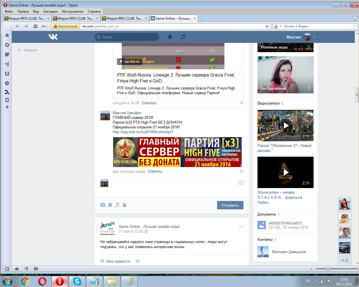Screen dimensions: 359x287
Task: Play the Panzar Обновление 37 video
Action: tap(286, 126)
